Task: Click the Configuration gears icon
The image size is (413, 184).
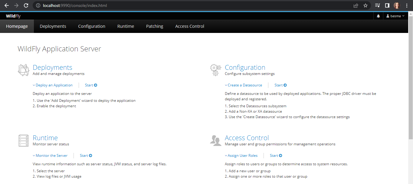Action: 215,70
